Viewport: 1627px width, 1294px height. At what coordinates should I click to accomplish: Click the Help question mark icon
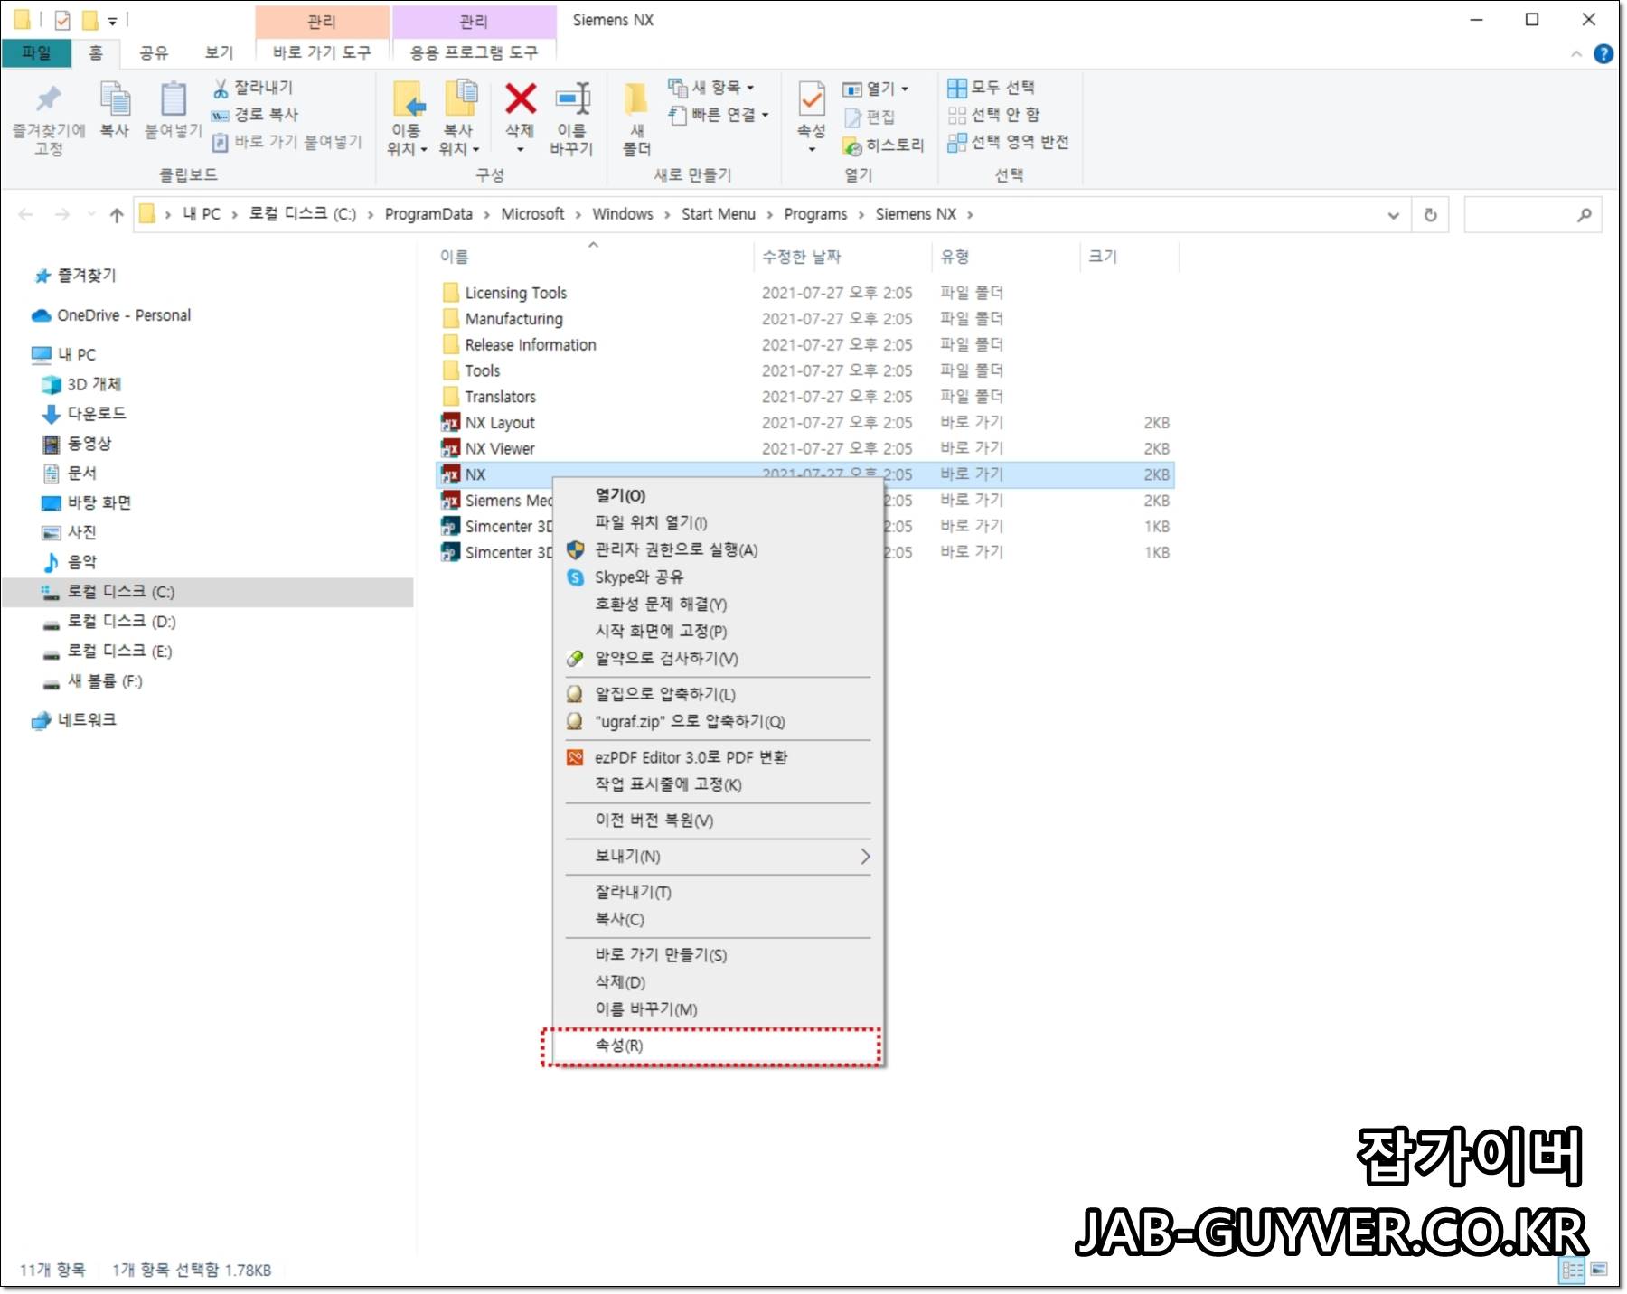point(1603,53)
